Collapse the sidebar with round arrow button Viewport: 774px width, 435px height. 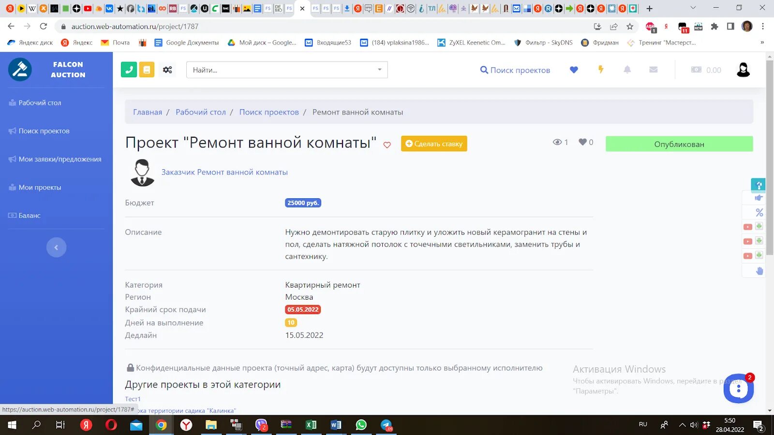coord(56,247)
